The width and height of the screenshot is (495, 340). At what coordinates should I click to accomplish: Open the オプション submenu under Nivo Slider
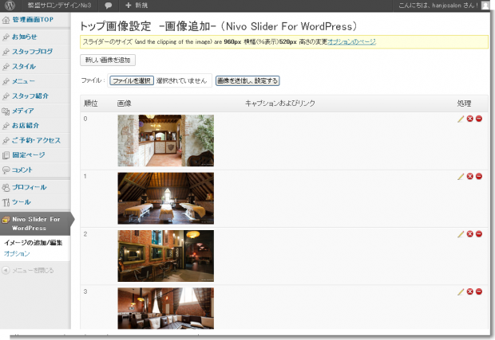[17, 253]
